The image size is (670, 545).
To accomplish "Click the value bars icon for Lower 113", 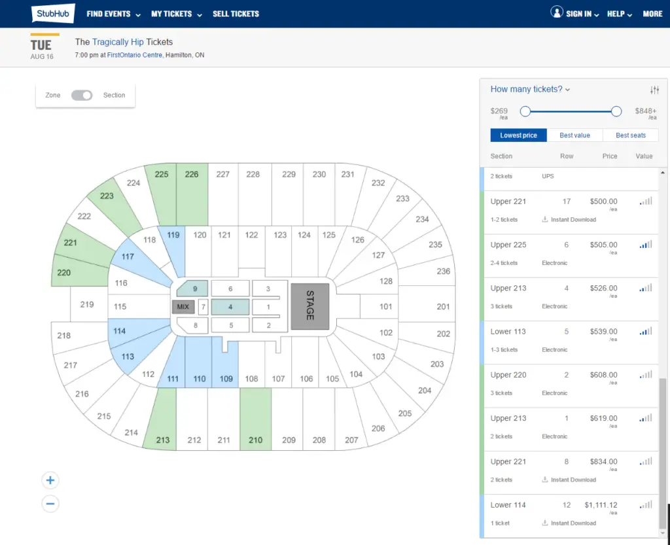I will click(646, 331).
